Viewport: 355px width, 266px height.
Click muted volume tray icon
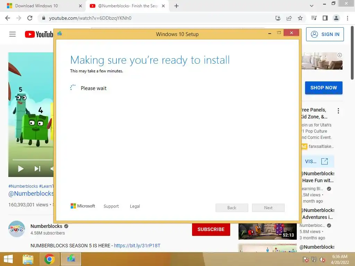[322, 259]
